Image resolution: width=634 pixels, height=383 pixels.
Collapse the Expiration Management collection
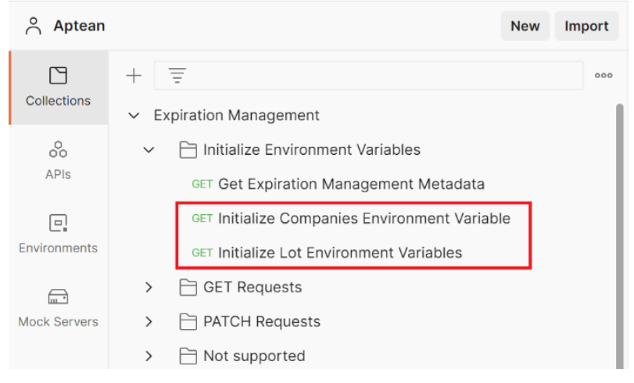tap(134, 116)
